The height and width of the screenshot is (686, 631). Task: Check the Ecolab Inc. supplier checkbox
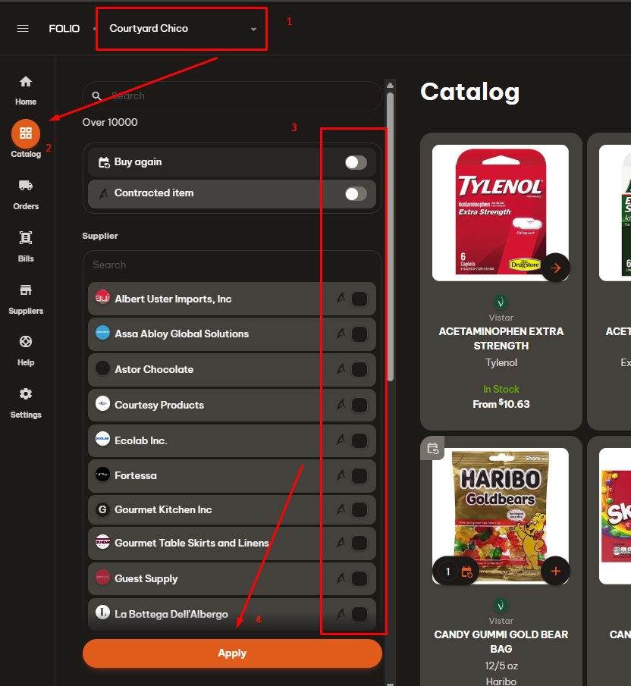[359, 440]
